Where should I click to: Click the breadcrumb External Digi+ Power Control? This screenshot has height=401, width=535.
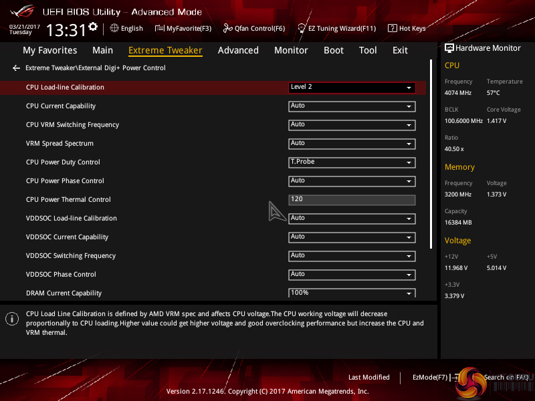(x=122, y=68)
